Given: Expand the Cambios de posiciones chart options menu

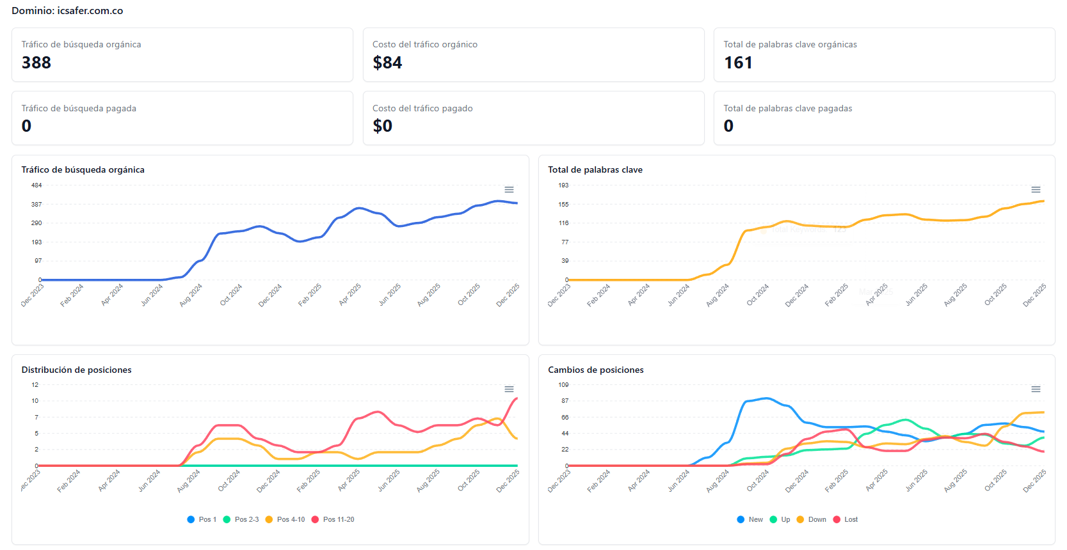Looking at the screenshot, I should tap(1036, 389).
